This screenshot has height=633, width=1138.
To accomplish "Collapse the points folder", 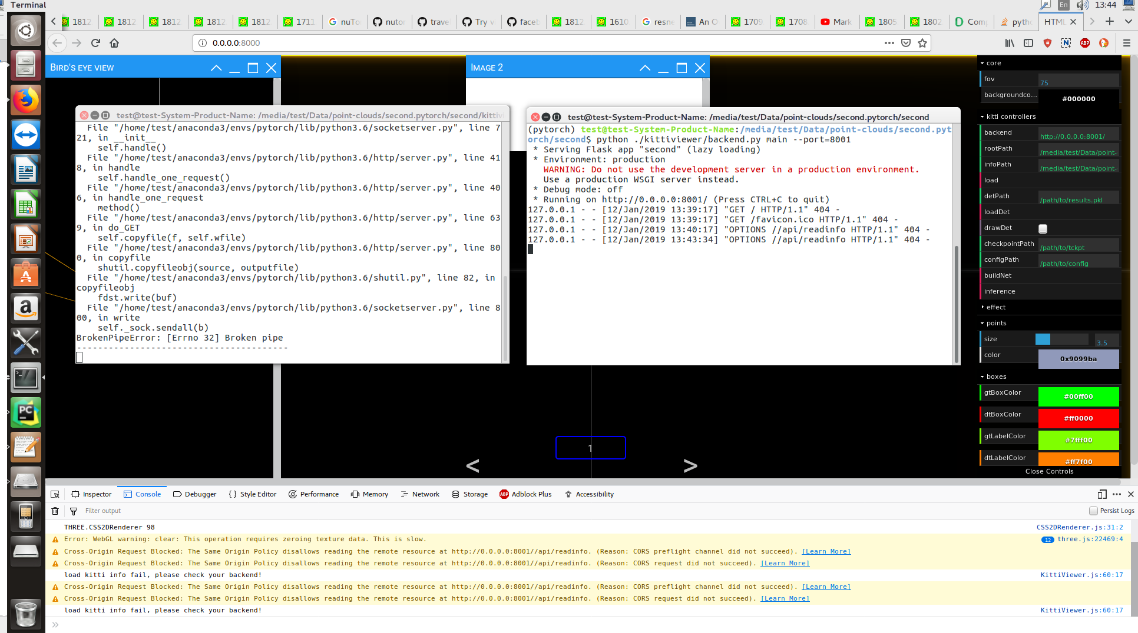I will pos(997,323).
